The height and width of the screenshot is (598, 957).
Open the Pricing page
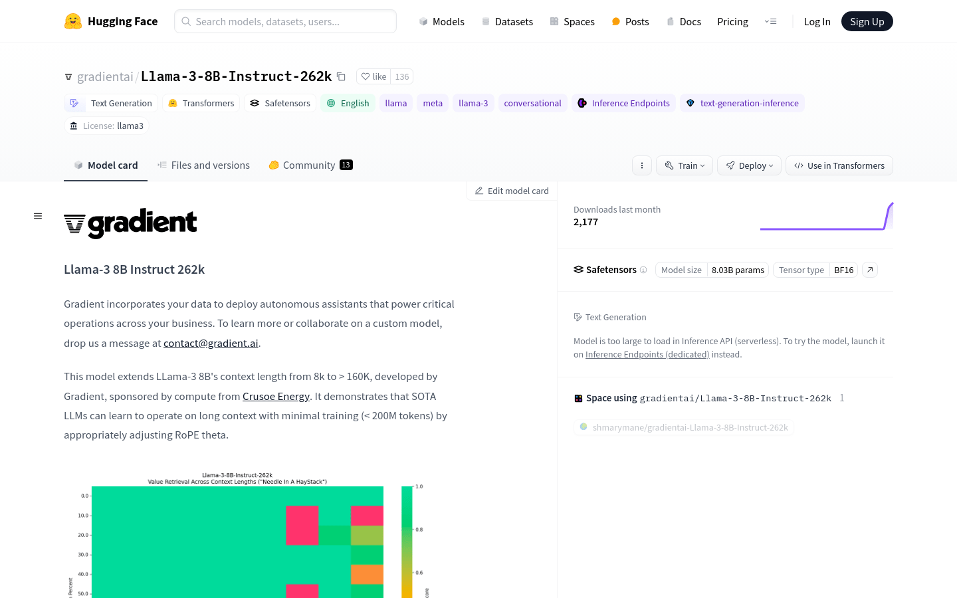(732, 21)
